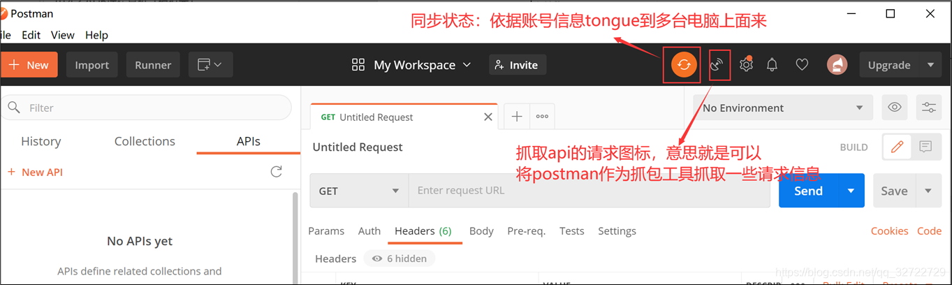Open the GET method dropdown

(359, 191)
